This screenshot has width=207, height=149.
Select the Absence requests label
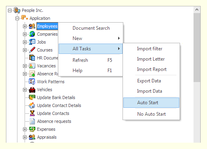pyautogui.click(x=54, y=121)
